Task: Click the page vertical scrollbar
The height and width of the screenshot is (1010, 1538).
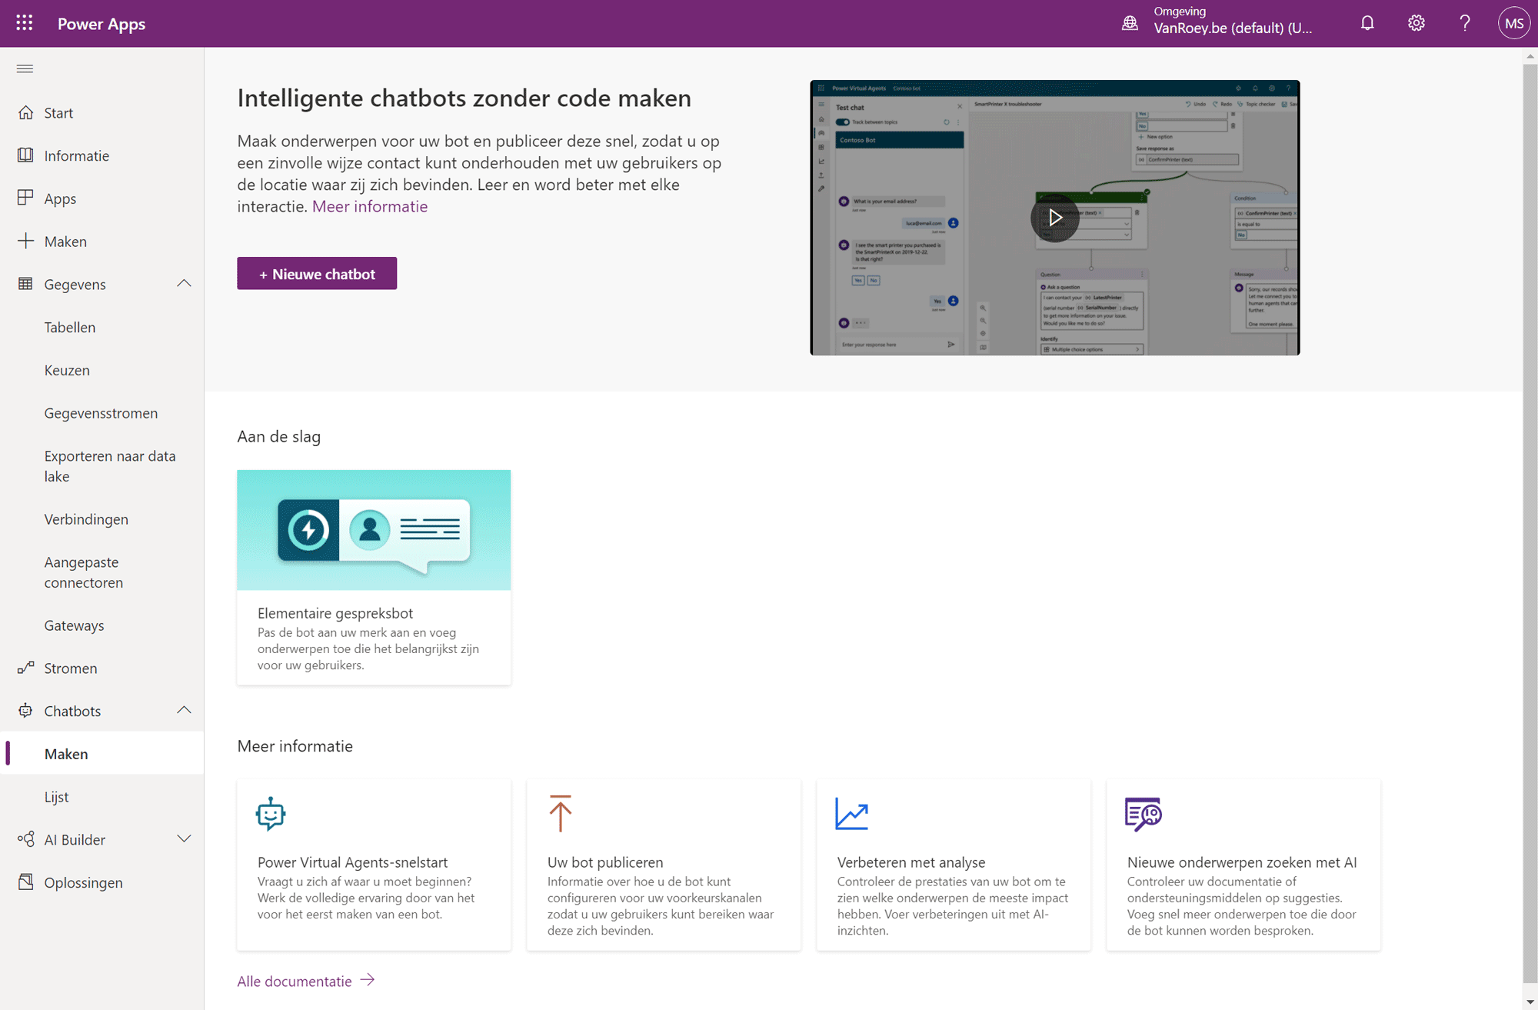Action: (x=1530, y=523)
